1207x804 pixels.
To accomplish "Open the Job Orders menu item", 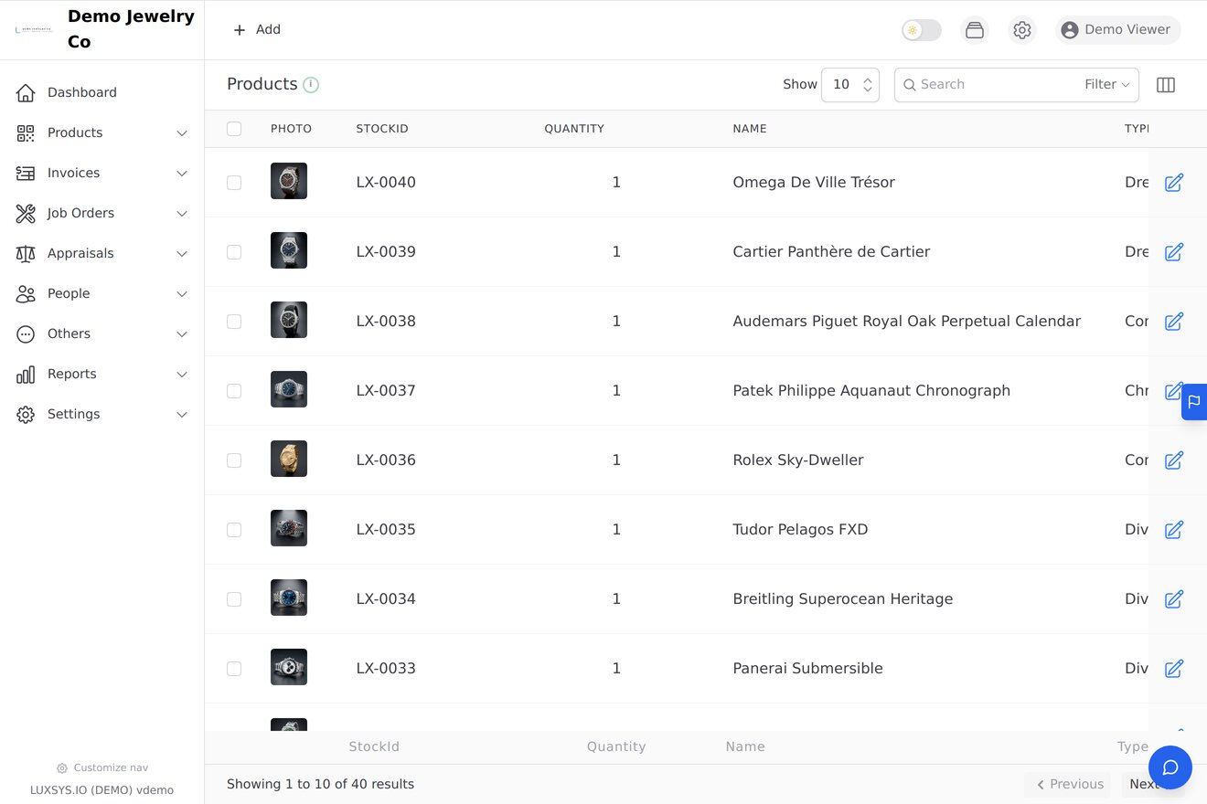I will 102,213.
